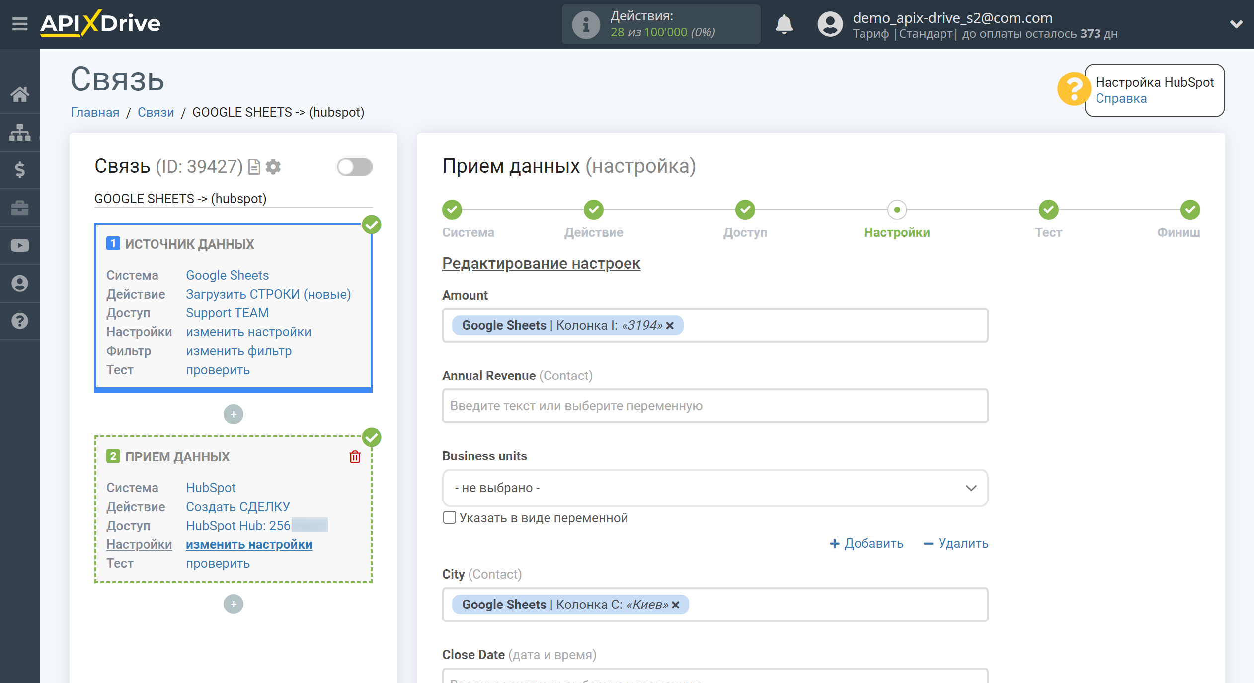Open the billing dollar sidebar icon

[20, 170]
